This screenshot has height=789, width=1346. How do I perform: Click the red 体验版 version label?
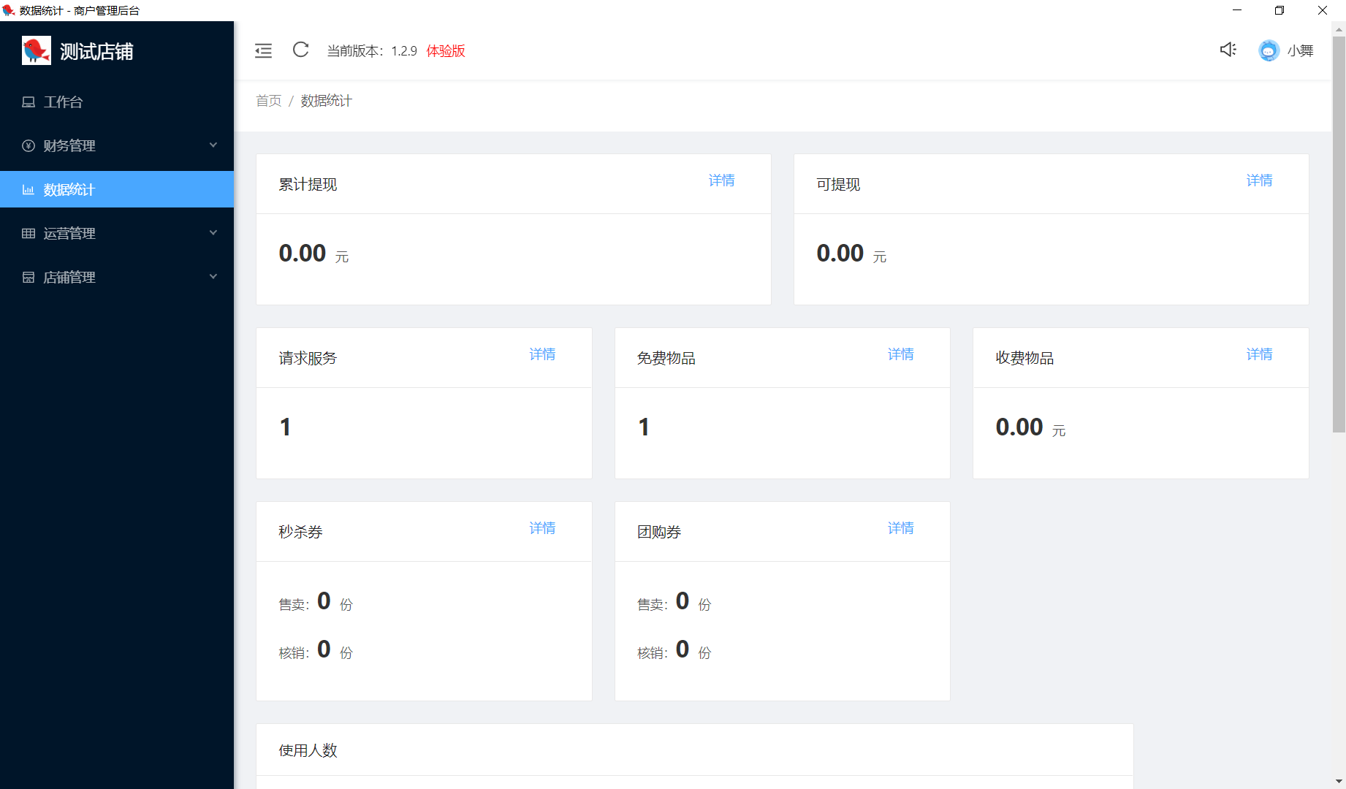[x=446, y=51]
